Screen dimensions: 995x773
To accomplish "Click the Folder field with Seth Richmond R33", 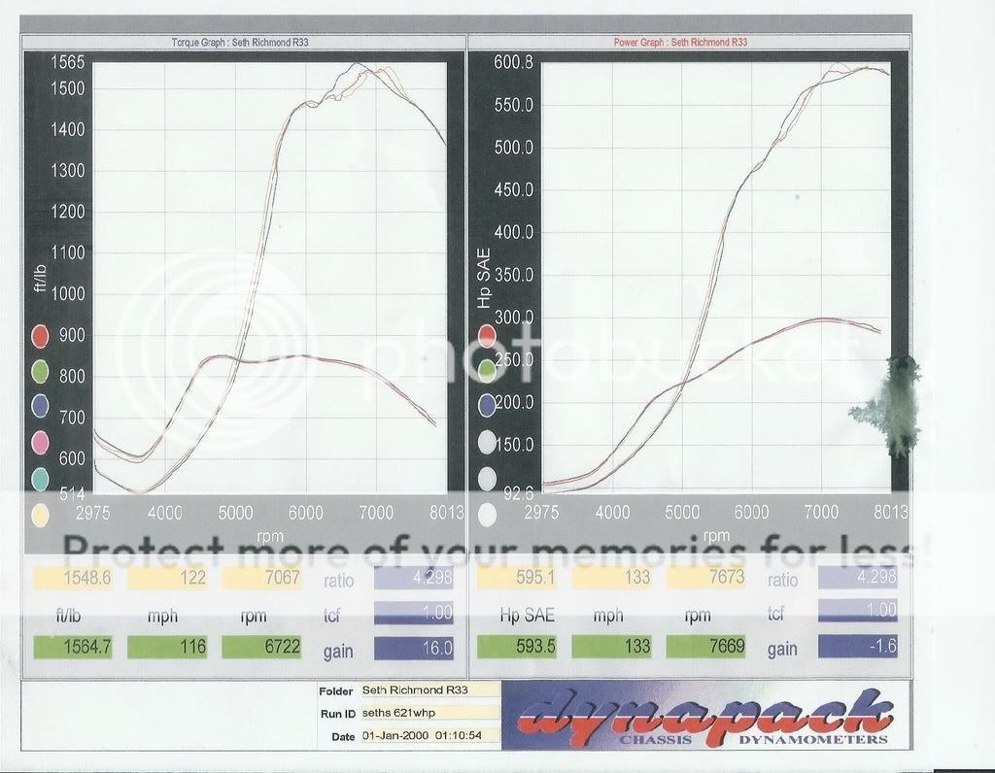I will tap(429, 689).
